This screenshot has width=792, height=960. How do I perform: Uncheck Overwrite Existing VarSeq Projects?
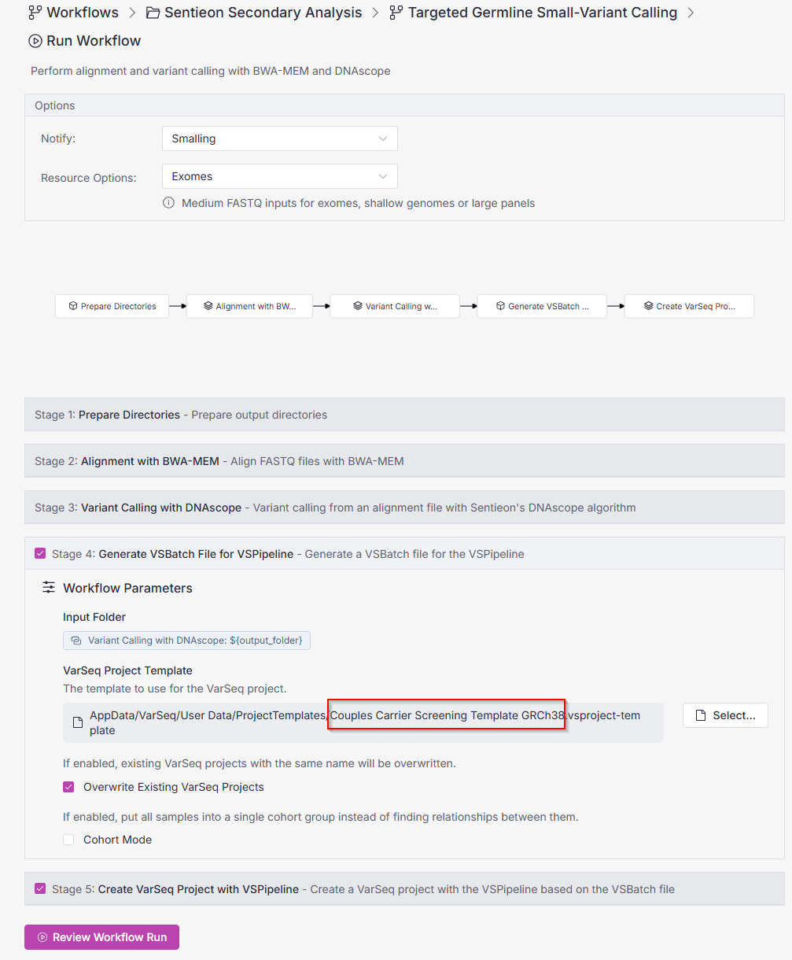pos(69,787)
